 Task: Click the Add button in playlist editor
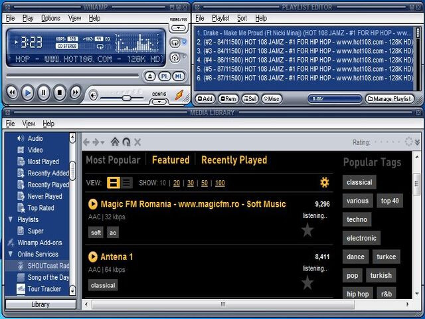[x=205, y=99]
